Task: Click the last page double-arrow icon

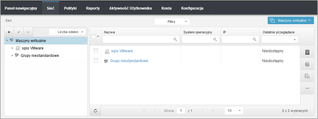Action: click(x=213, y=111)
